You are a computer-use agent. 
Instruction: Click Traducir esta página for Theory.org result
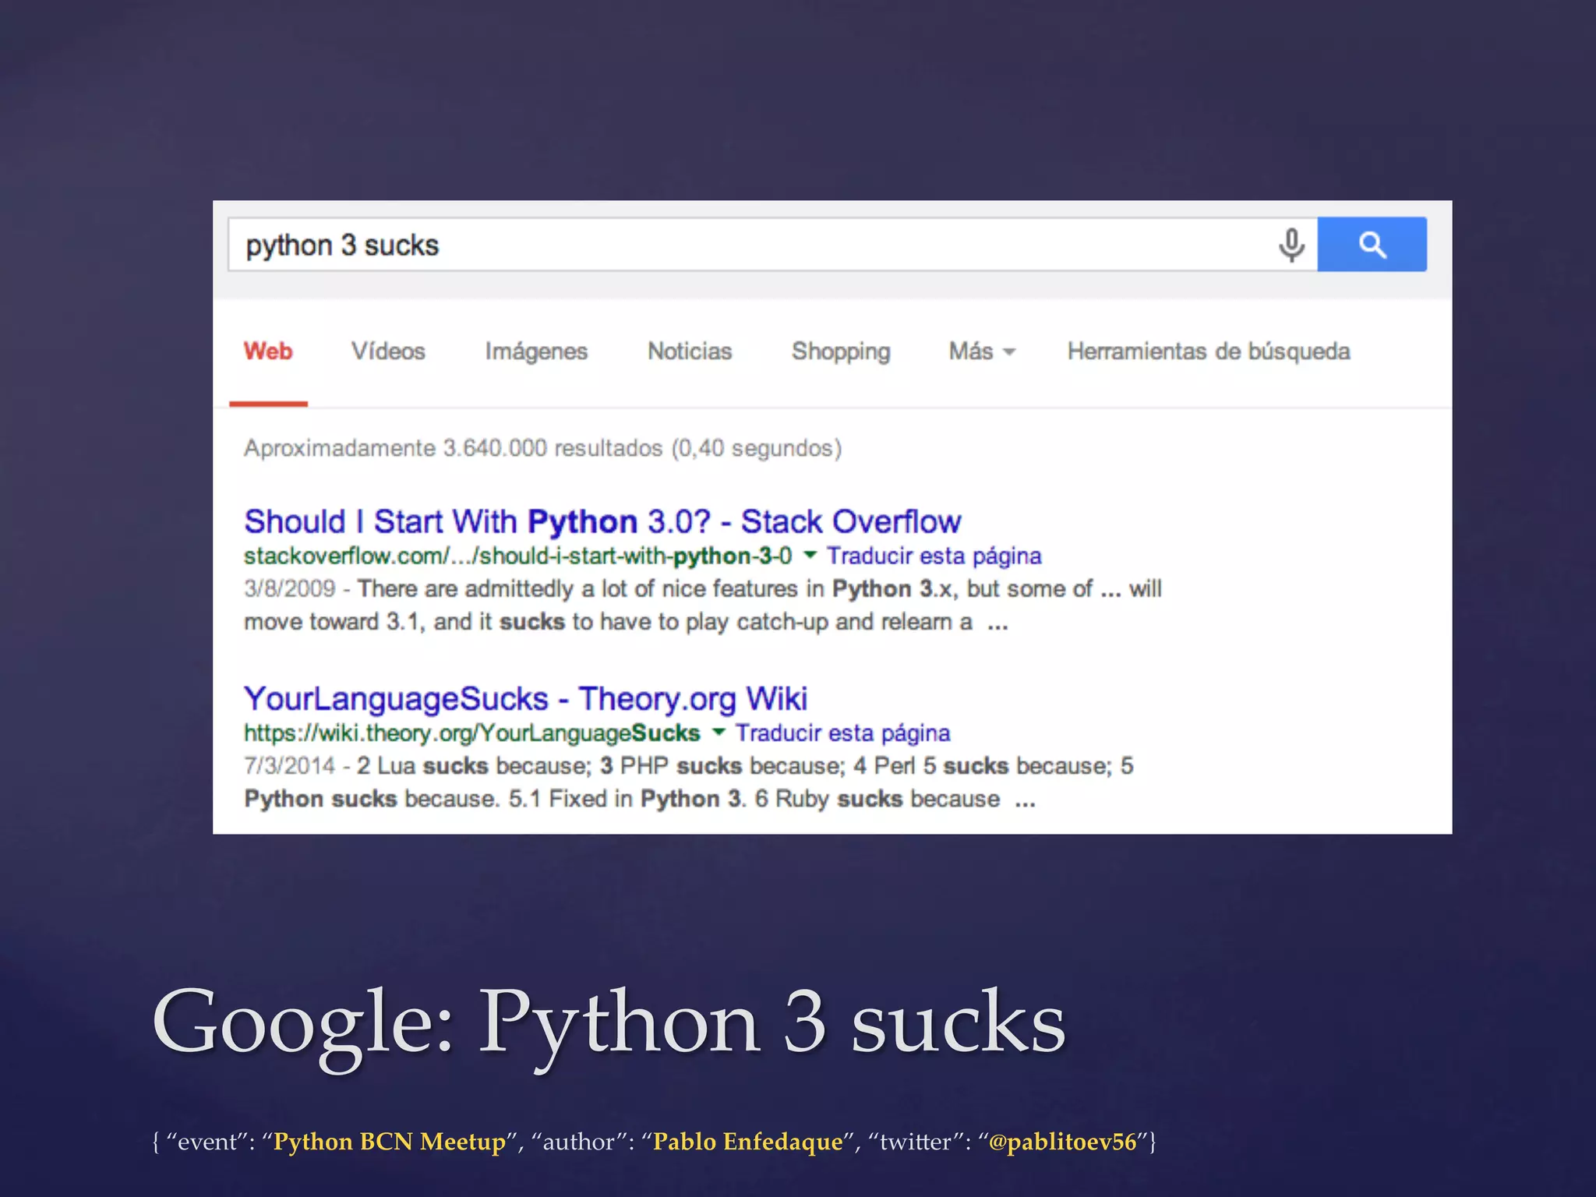pyautogui.click(x=842, y=733)
